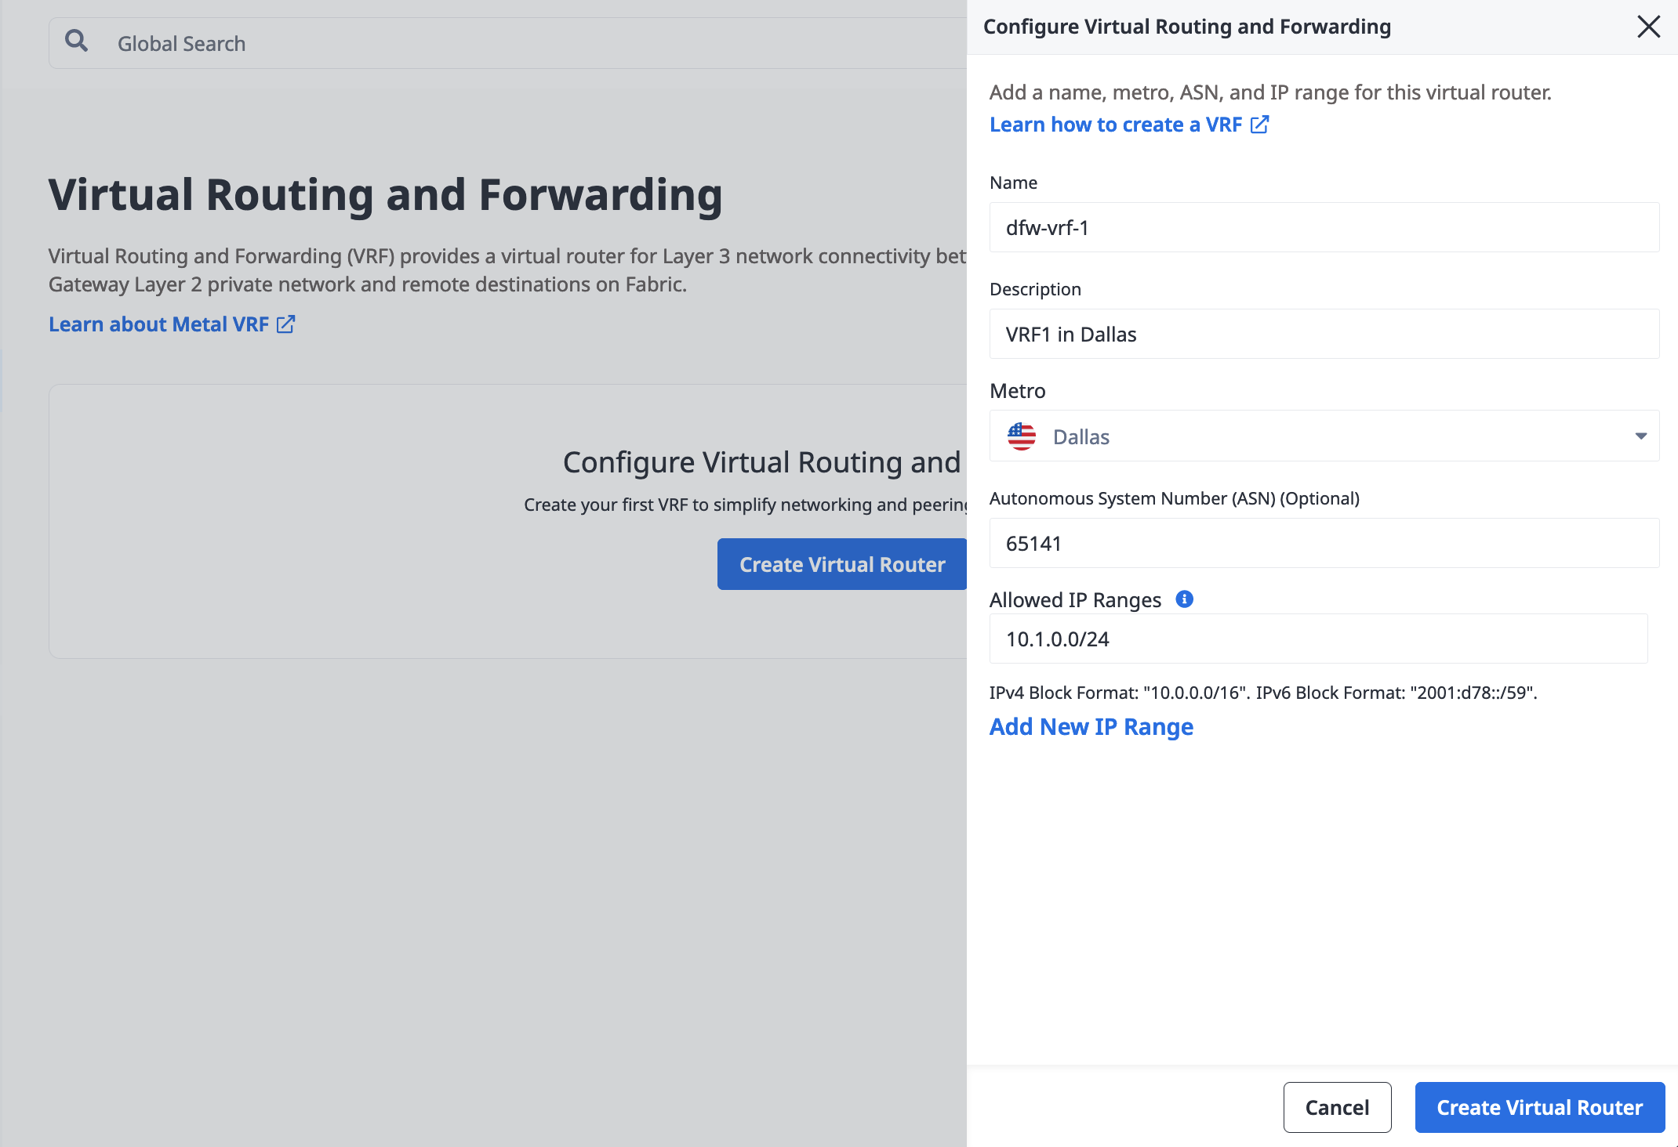Click the Allowed IP Ranges info icon
The image size is (1678, 1147).
[x=1184, y=599]
